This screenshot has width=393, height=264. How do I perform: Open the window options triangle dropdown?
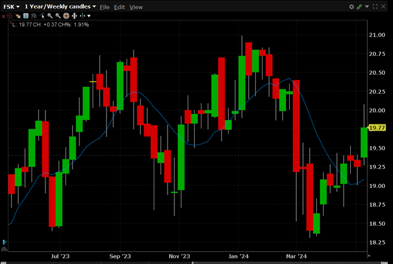click(367, 6)
